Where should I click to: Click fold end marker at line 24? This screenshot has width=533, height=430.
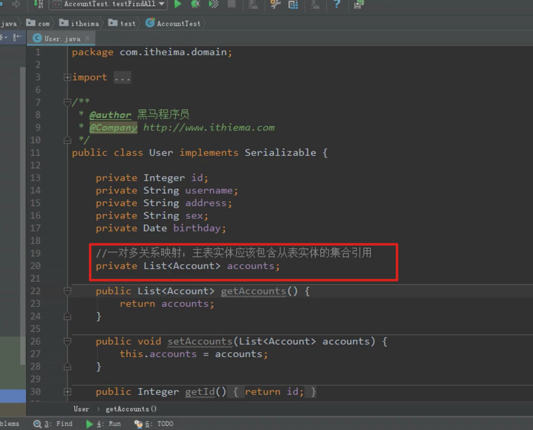point(67,316)
